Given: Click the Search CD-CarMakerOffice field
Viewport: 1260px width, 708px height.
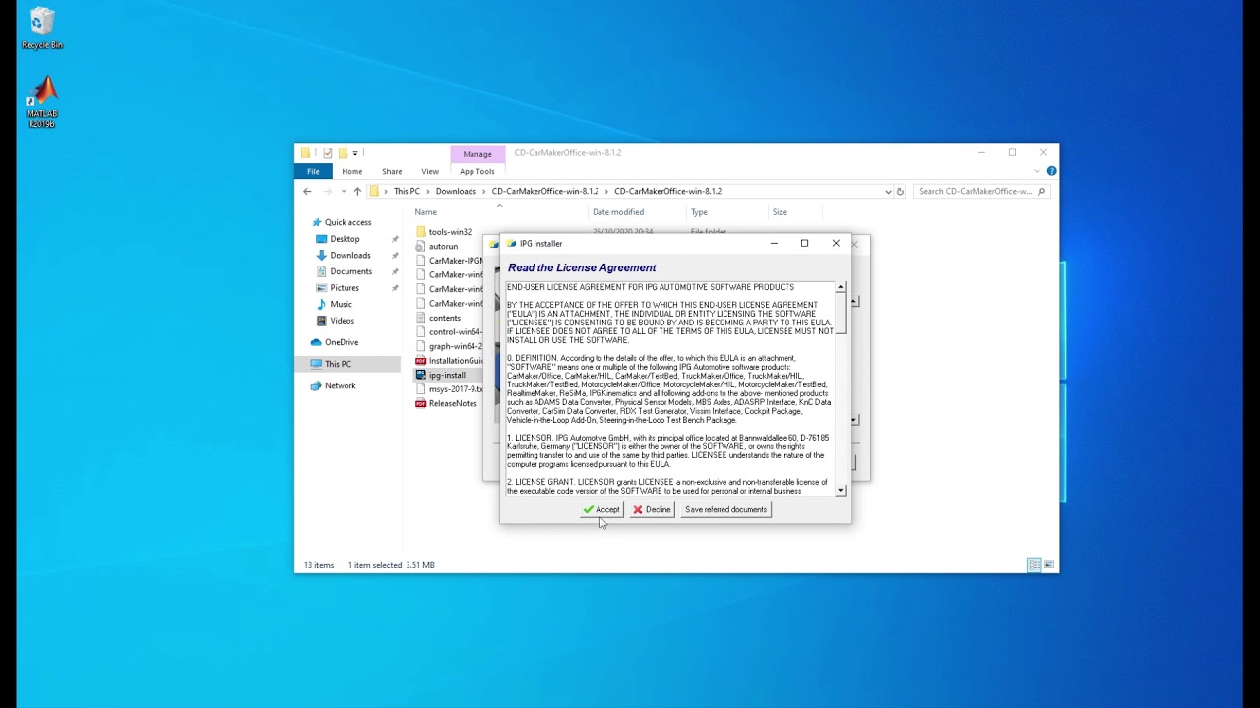Looking at the screenshot, I should coord(981,192).
